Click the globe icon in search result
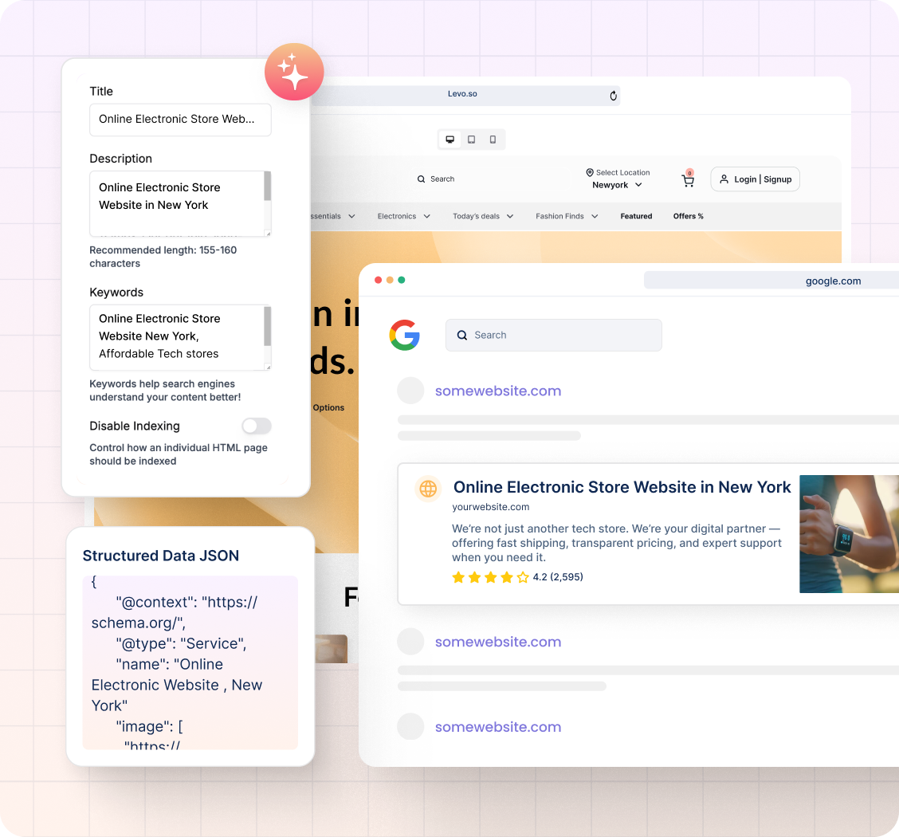899x837 pixels. (428, 489)
